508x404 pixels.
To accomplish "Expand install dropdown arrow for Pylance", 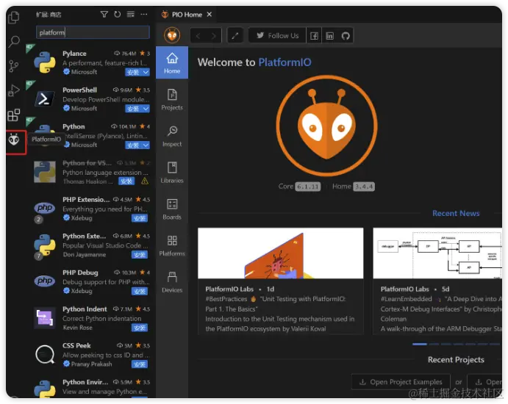I will (x=146, y=72).
